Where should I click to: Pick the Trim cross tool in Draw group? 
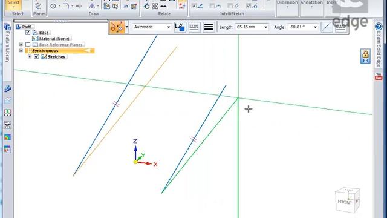point(79,6)
